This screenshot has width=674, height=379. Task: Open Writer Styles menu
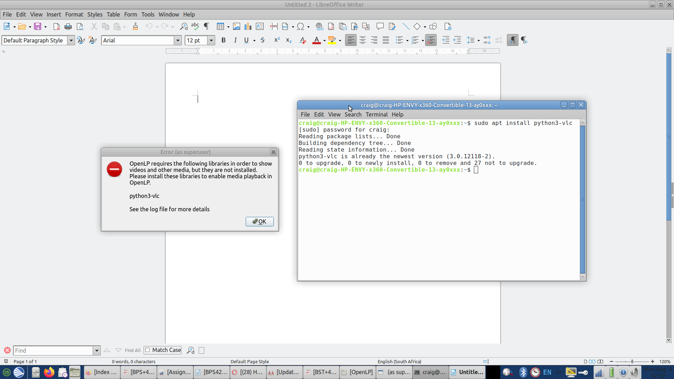coord(95,14)
